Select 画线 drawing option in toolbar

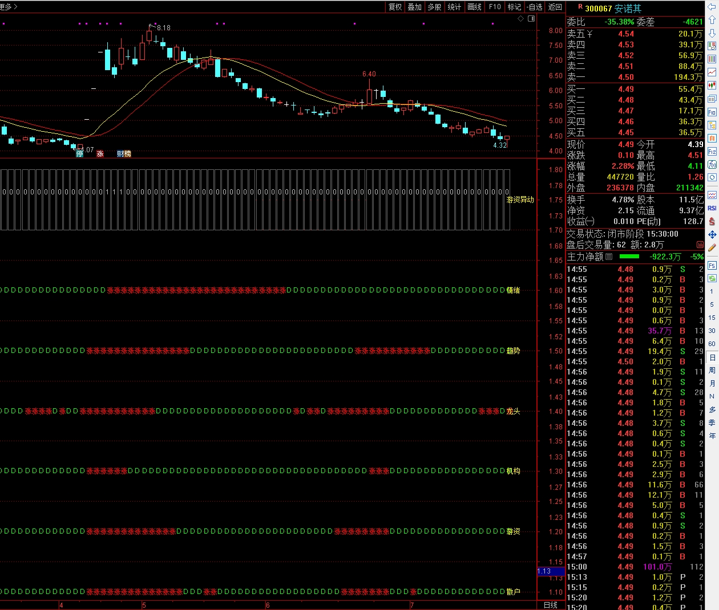[475, 7]
